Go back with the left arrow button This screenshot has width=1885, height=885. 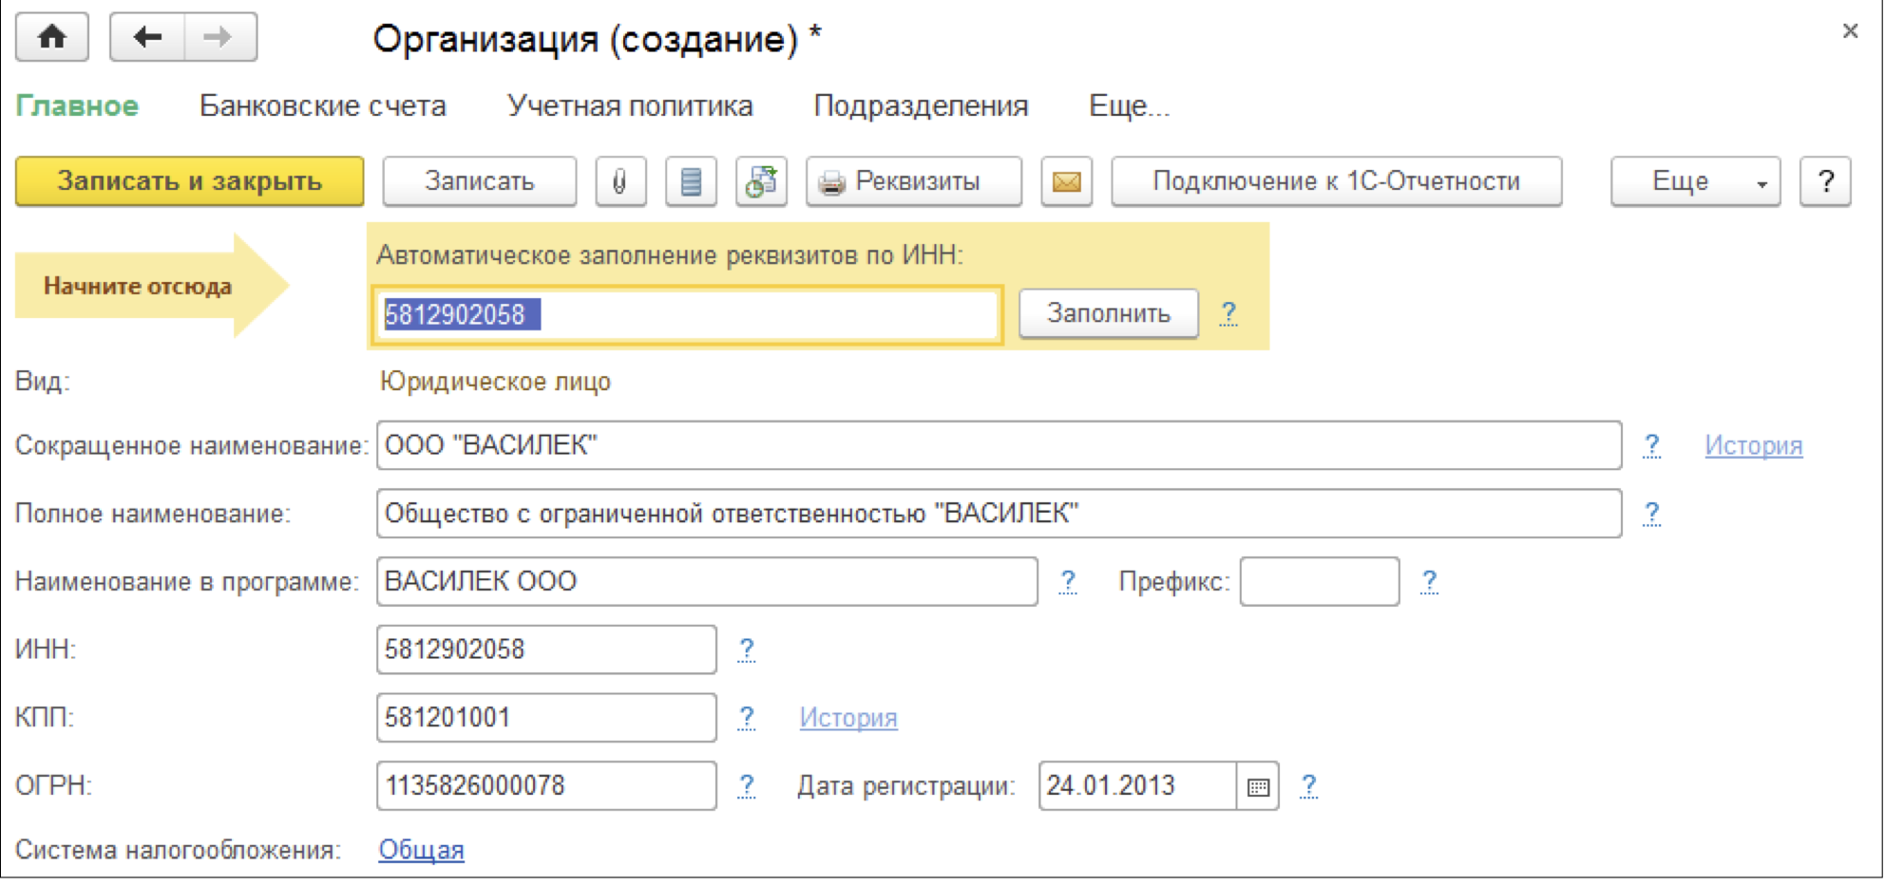[147, 38]
